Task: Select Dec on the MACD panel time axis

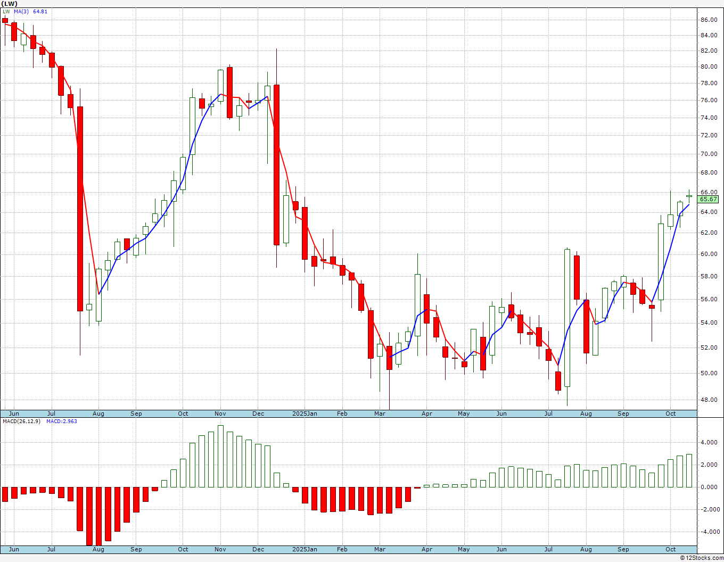Action: point(258,549)
